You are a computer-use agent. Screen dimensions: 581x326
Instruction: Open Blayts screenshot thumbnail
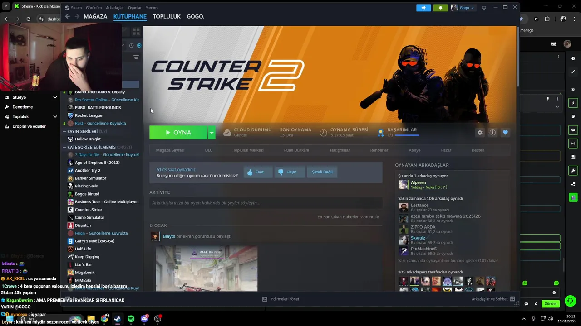pos(207,268)
